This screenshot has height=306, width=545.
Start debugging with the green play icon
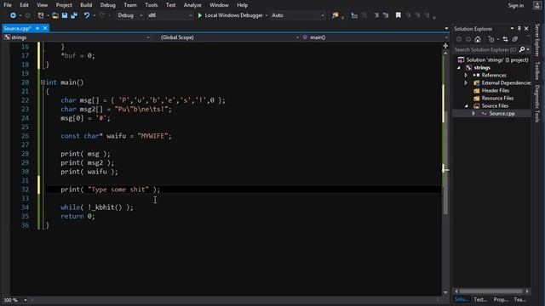[x=200, y=15]
